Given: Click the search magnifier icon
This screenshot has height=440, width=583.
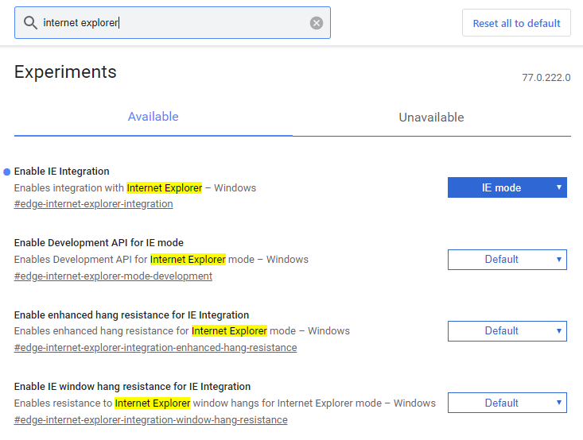Looking at the screenshot, I should tap(31, 23).
